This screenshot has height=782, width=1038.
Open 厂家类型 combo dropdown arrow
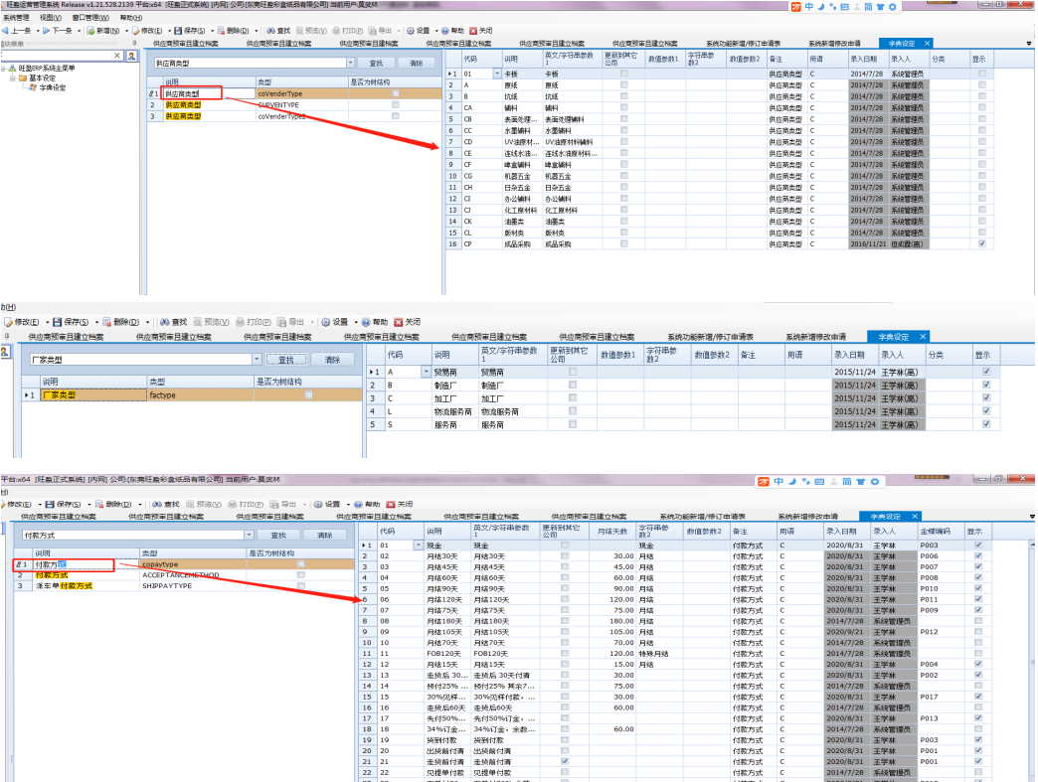tap(257, 360)
